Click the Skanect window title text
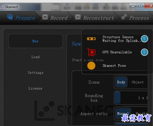This screenshot has width=153, height=126. click(11, 7)
